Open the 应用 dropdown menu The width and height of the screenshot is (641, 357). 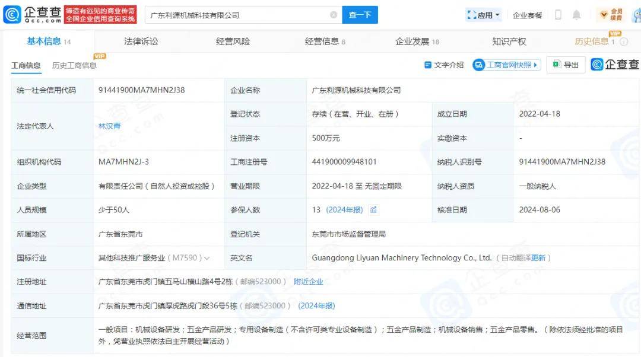484,15
